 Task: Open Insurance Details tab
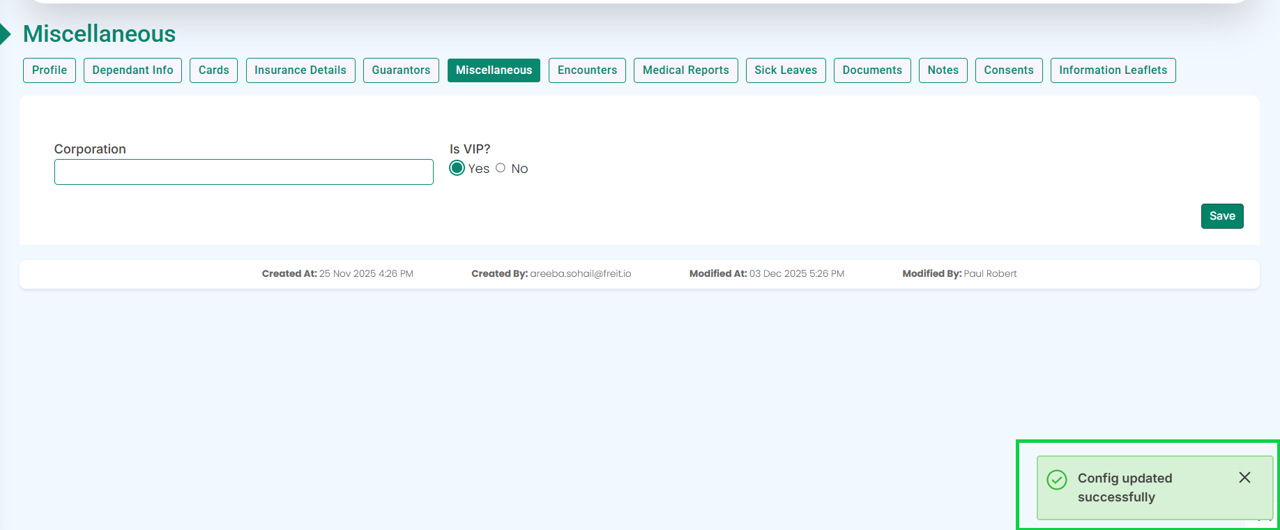(300, 70)
